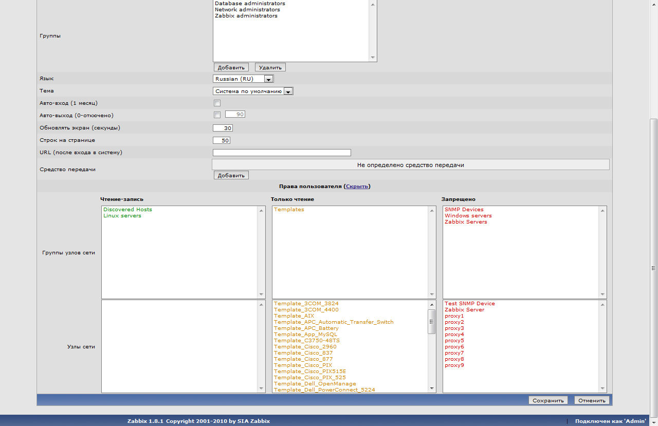The image size is (658, 426).
Task: Click the URL after login input field
Action: click(282, 153)
